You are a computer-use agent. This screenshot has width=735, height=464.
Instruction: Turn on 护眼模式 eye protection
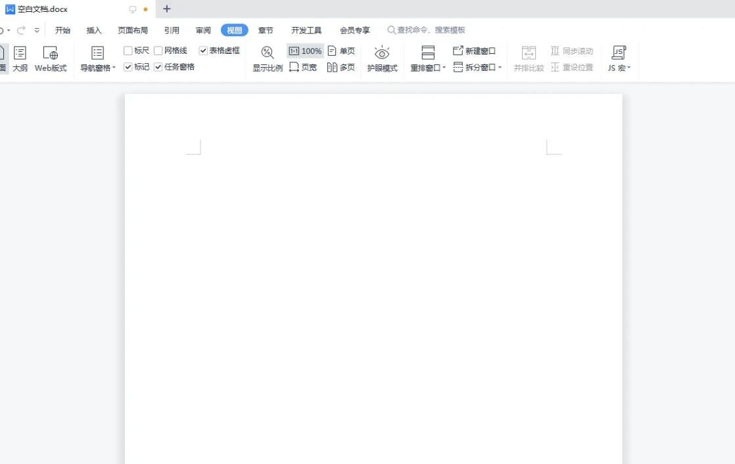pos(382,58)
